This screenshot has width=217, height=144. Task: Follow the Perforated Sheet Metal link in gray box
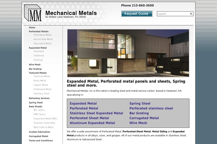[89, 118]
